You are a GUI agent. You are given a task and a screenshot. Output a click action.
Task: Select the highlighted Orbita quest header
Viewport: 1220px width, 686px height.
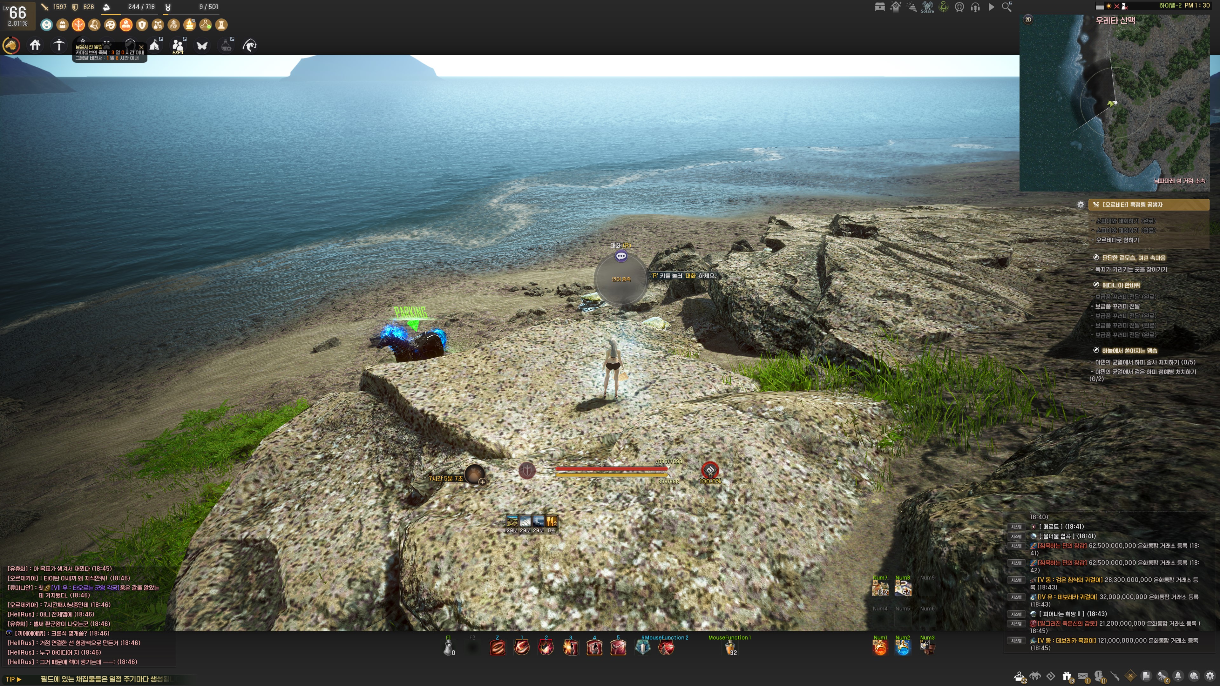[x=1149, y=205]
